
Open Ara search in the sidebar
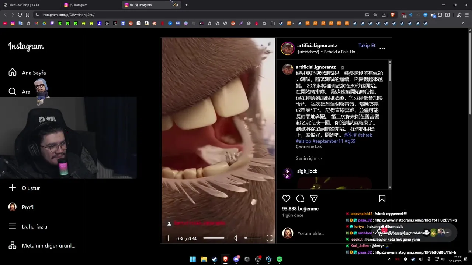[x=19, y=92]
